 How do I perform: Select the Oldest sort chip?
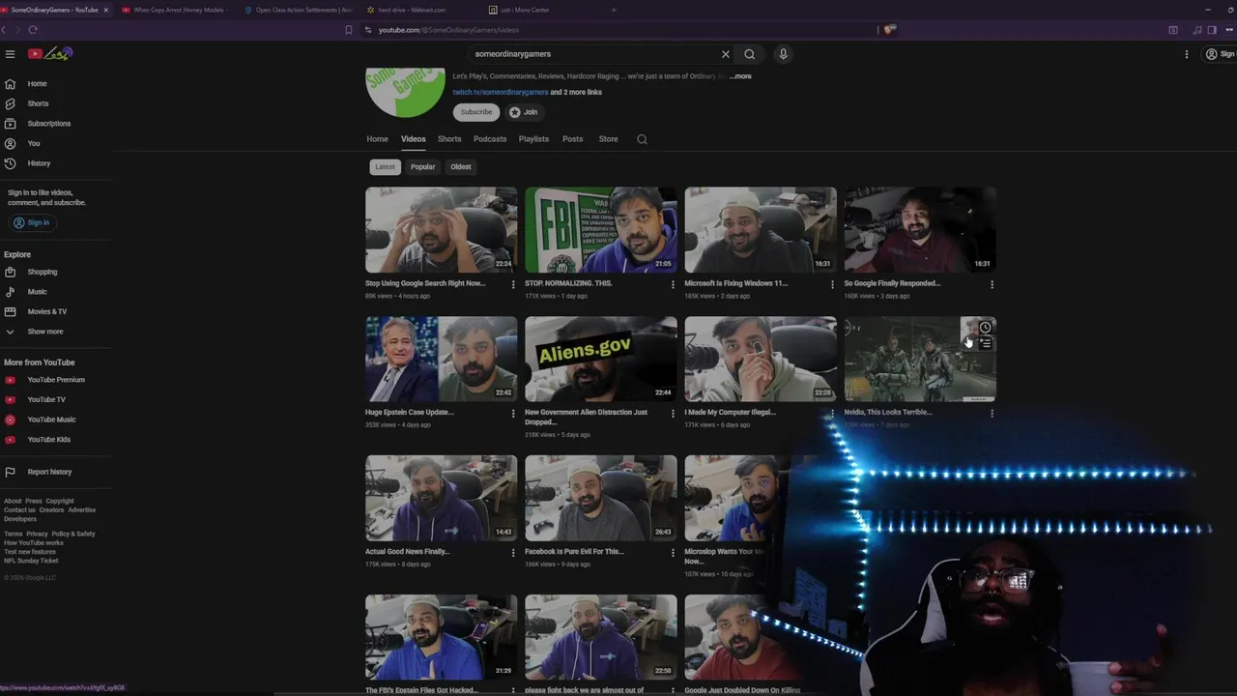pos(461,166)
